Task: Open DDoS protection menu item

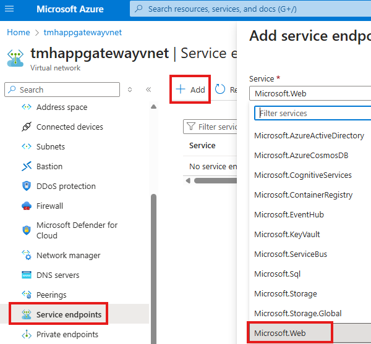Action: coord(66,186)
